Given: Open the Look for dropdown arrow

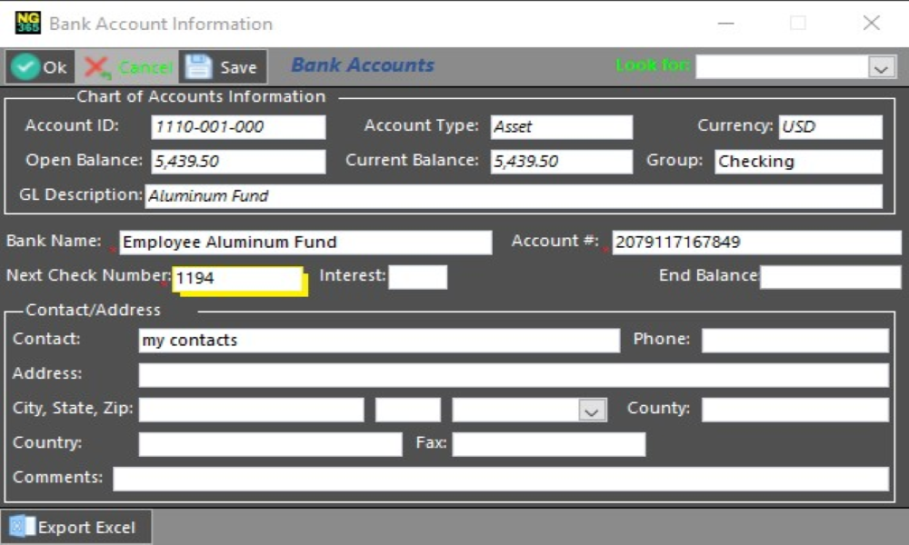Looking at the screenshot, I should tap(881, 67).
